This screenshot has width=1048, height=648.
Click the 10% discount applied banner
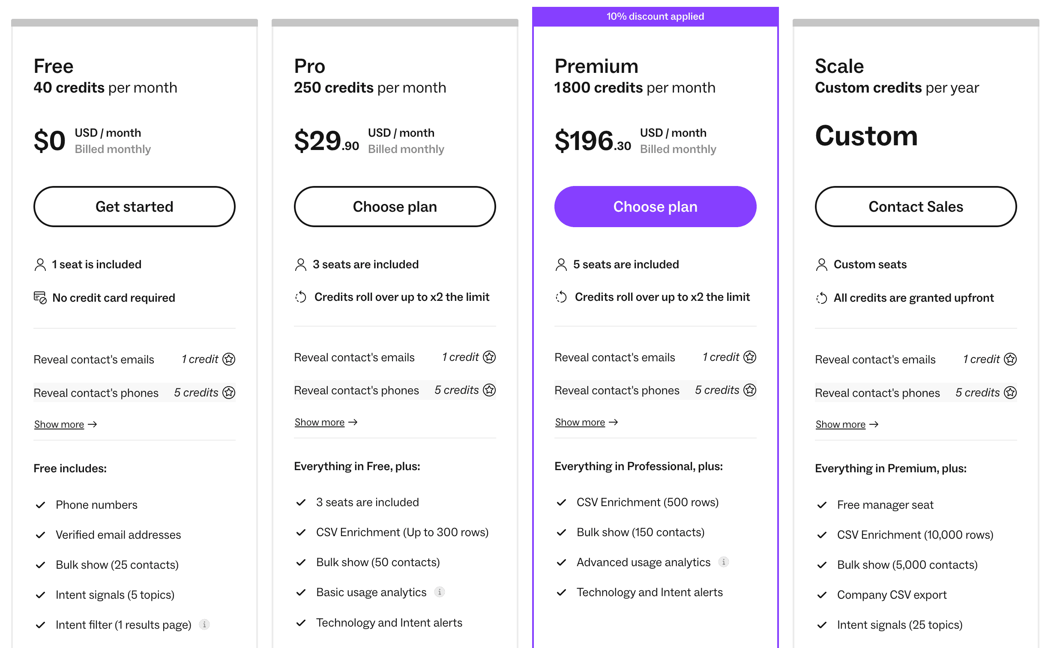click(655, 16)
